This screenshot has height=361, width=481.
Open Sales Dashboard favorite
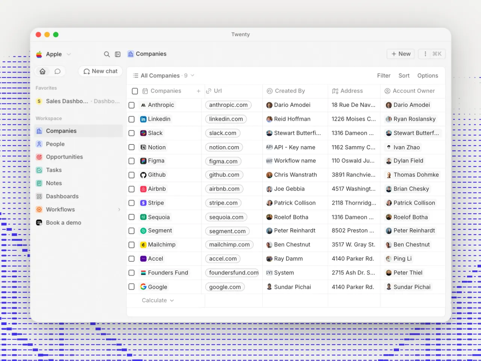(x=79, y=101)
